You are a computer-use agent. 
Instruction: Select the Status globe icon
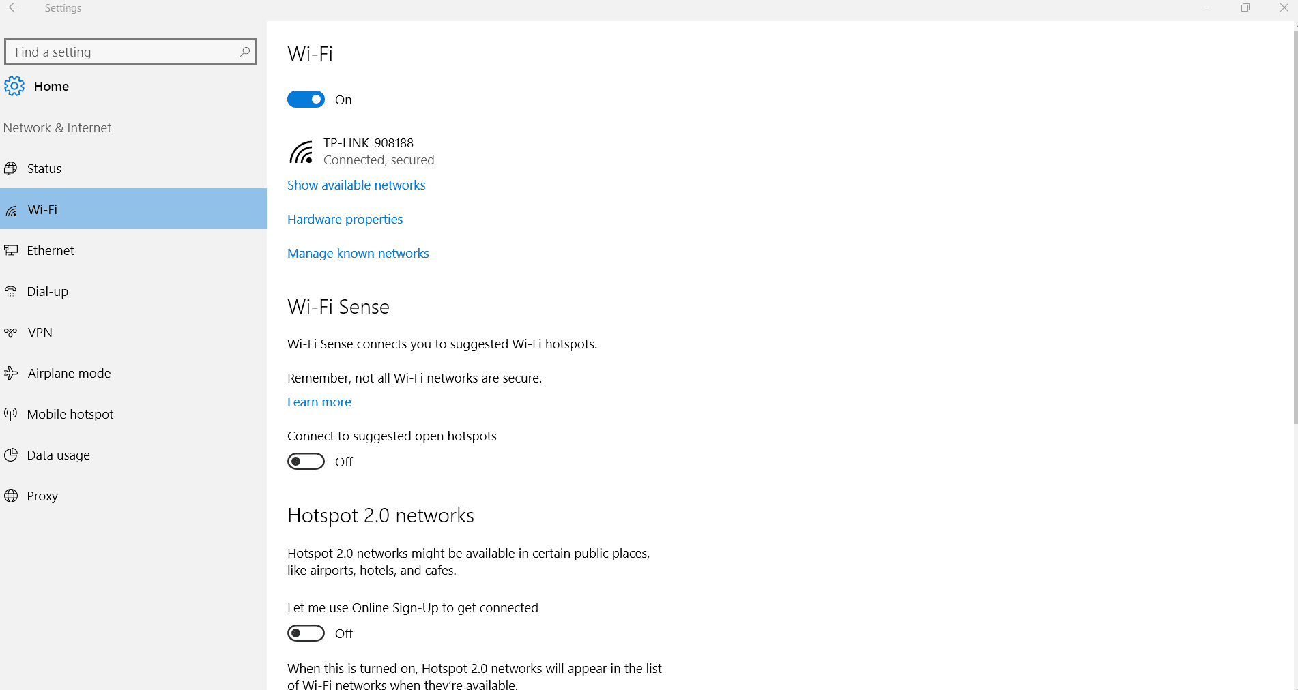(10, 168)
